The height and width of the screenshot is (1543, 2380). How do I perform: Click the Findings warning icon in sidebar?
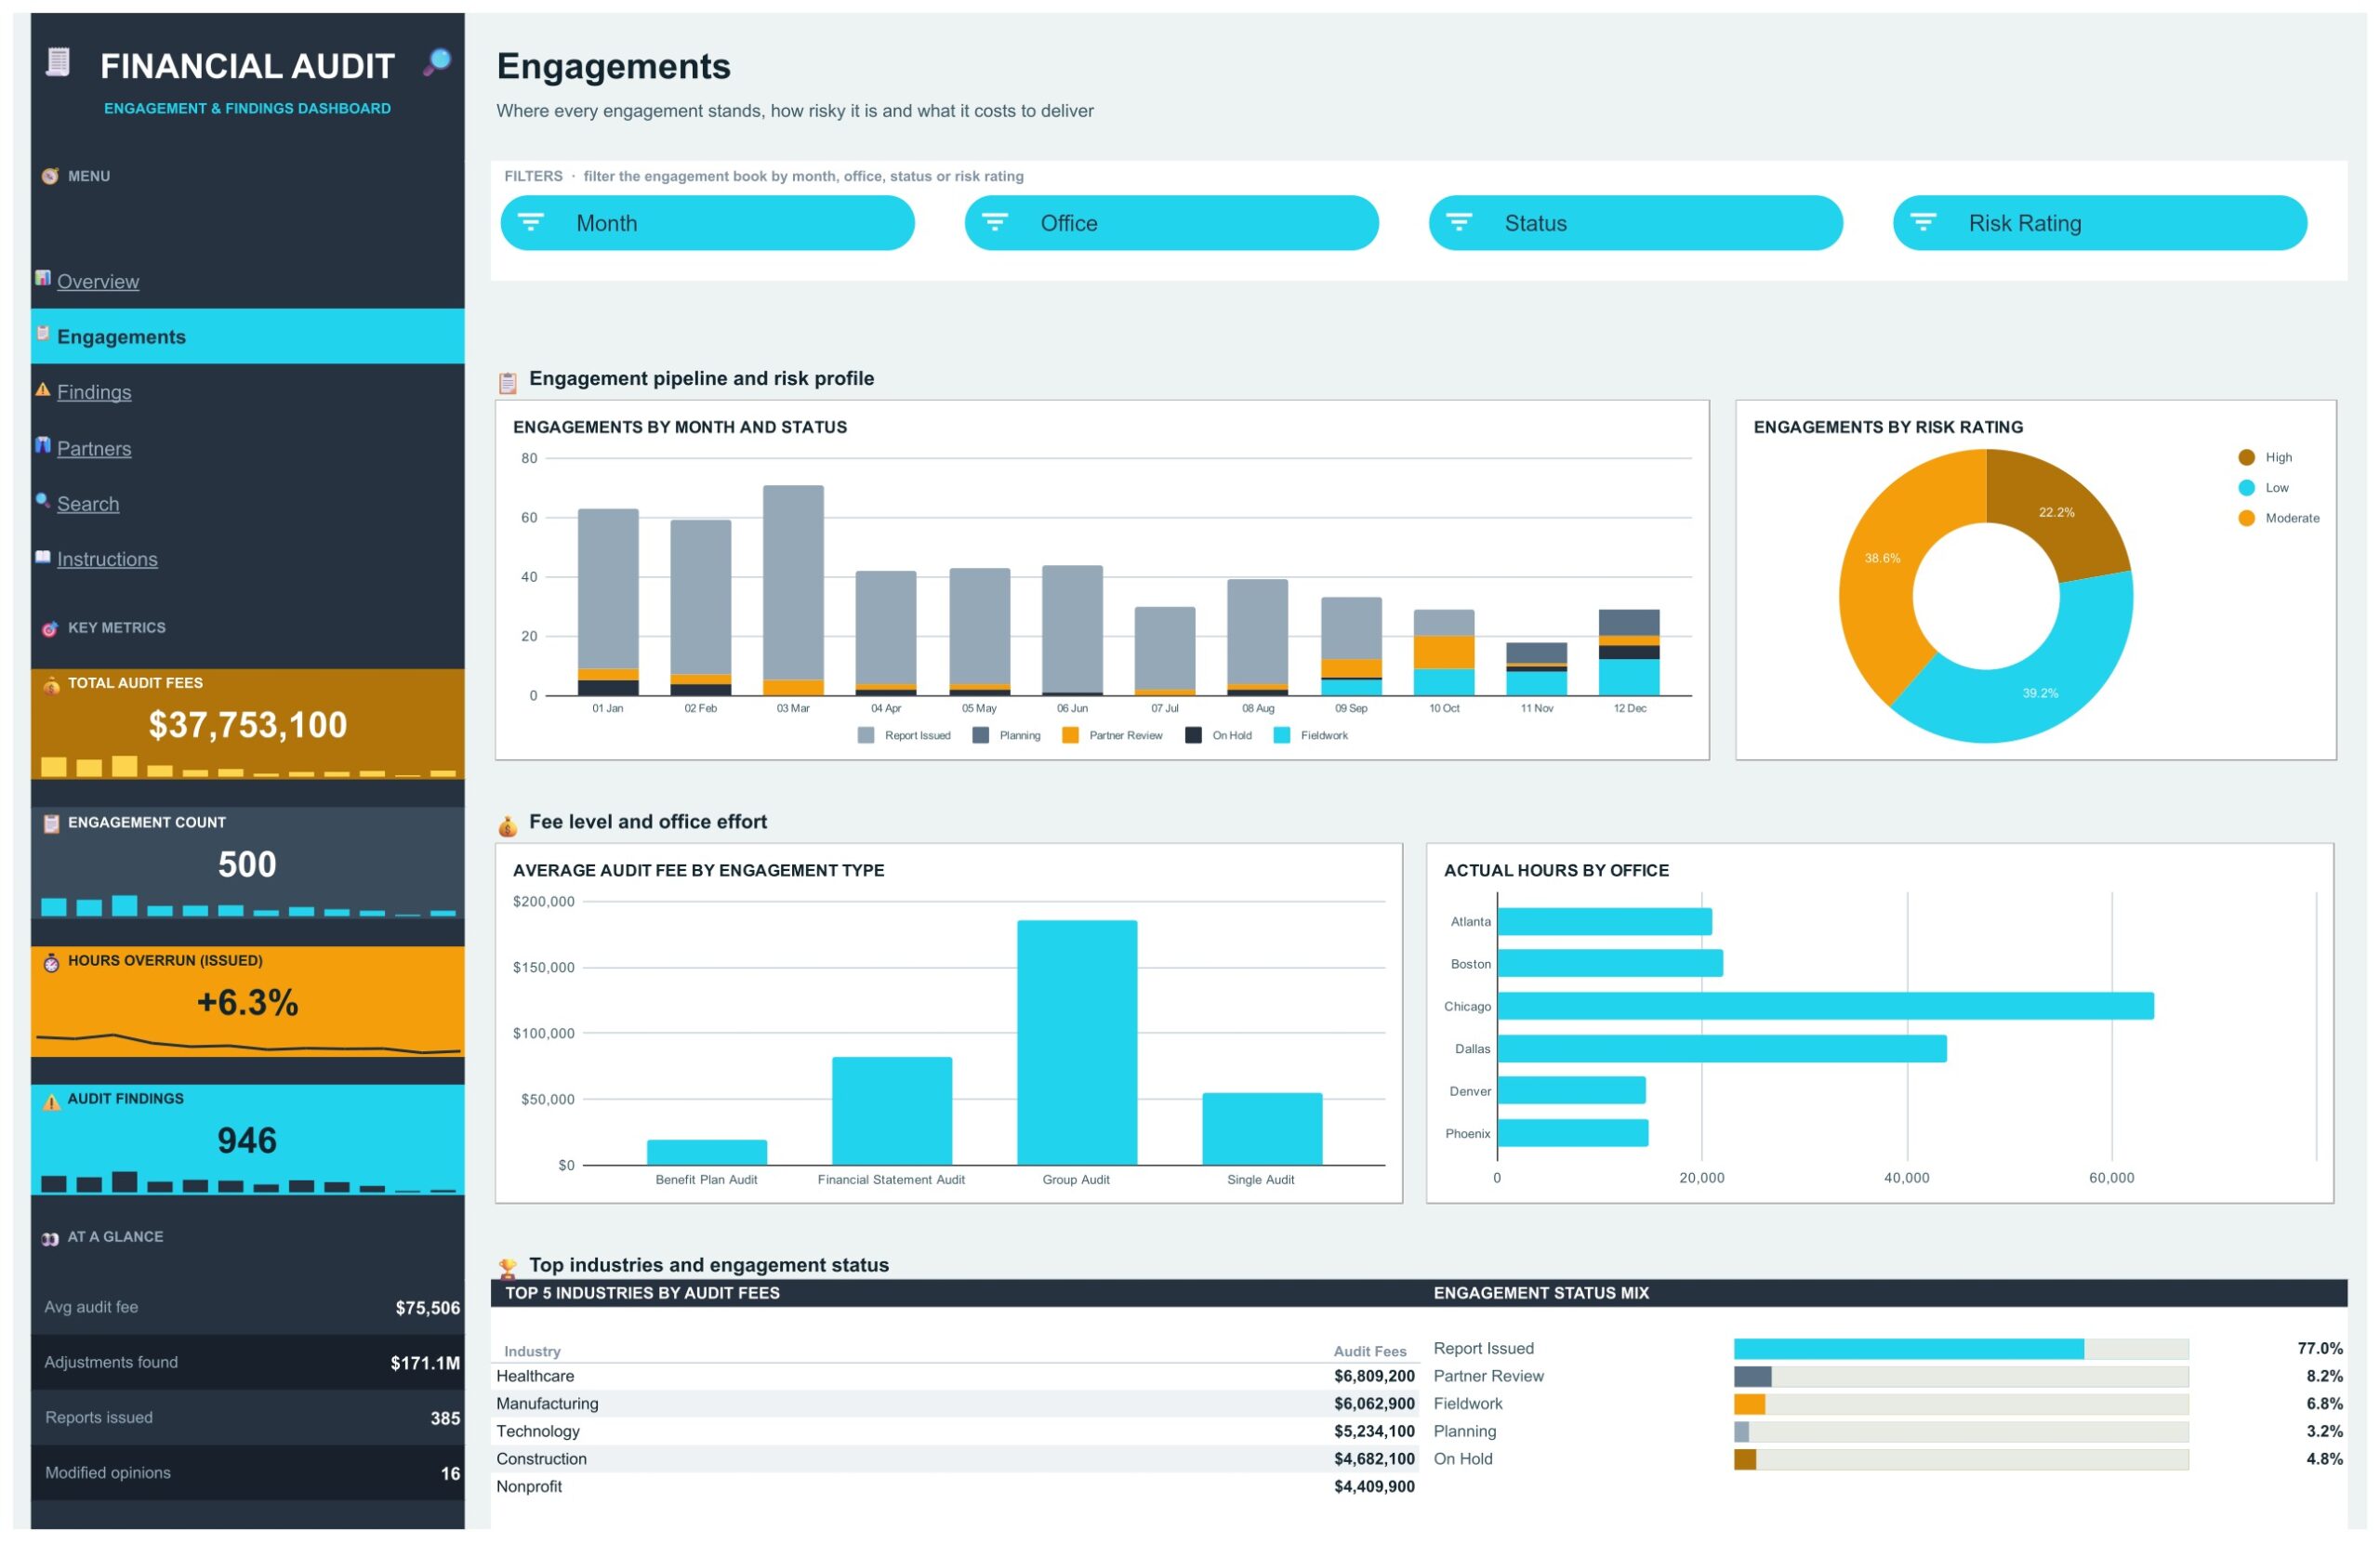click(43, 390)
